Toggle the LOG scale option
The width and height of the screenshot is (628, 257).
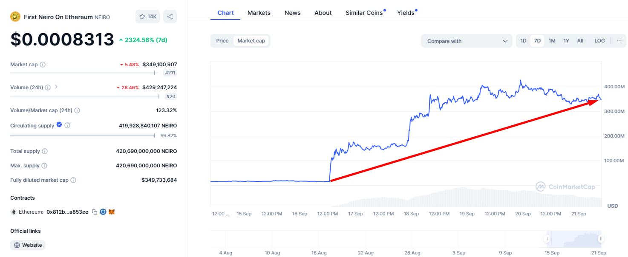599,41
